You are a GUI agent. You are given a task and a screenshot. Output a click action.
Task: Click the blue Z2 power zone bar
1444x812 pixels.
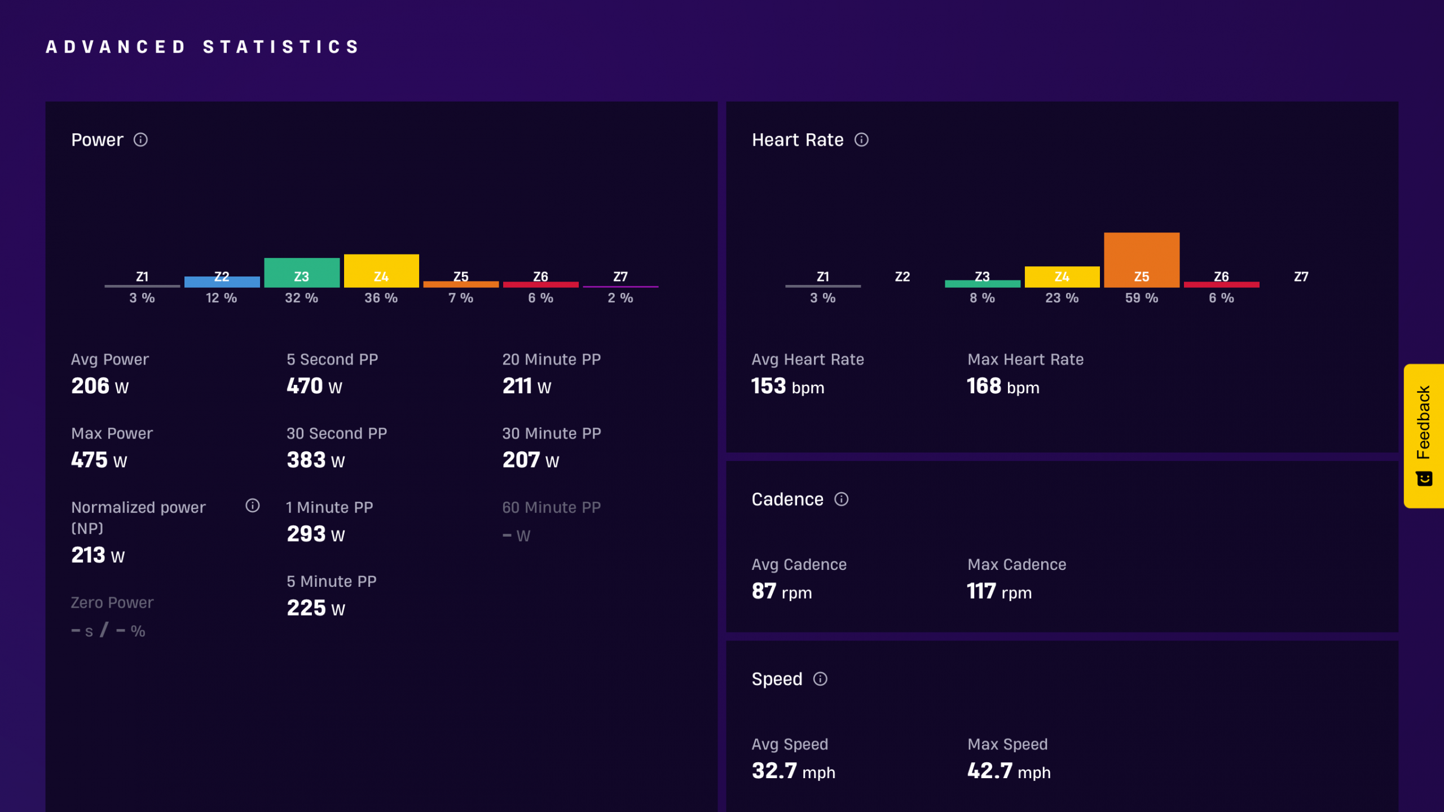[222, 282]
